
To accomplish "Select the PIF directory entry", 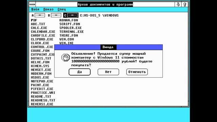I will coord(34,20).
